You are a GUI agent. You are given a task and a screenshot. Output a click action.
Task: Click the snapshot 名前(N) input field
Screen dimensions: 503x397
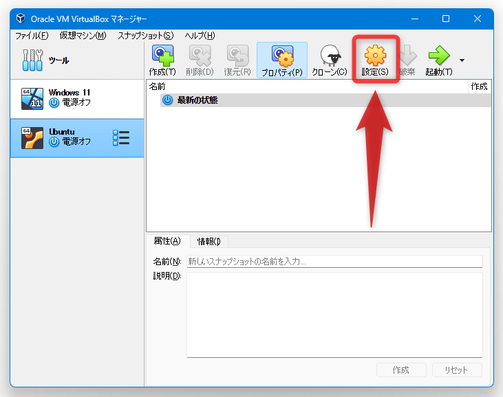(x=334, y=261)
